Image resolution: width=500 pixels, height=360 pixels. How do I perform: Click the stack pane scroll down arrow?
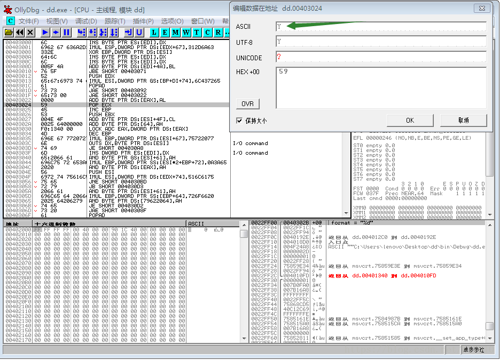coord(490,338)
